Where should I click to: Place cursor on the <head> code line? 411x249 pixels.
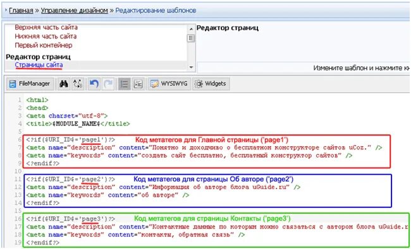point(37,108)
